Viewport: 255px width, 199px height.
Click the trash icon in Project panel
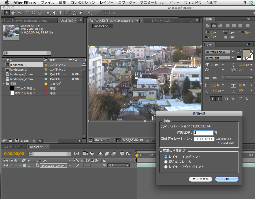pos(34,141)
